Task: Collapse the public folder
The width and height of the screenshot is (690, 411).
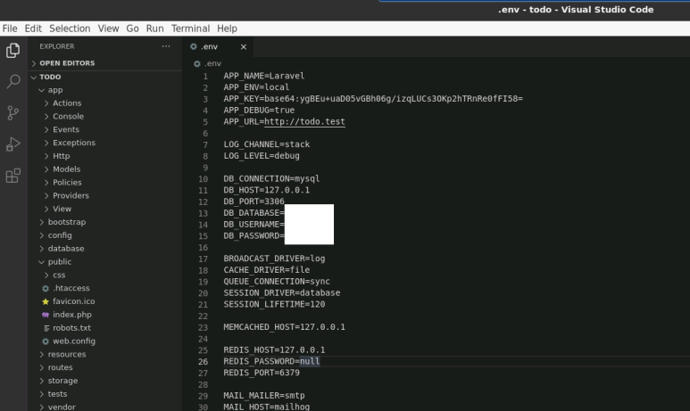Action: pos(104,261)
